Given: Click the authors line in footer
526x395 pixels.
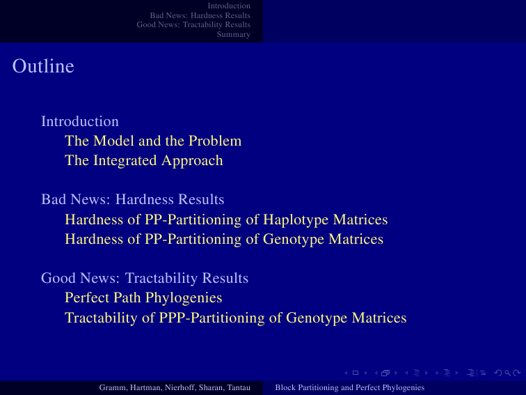Looking at the screenshot, I should click(x=175, y=387).
